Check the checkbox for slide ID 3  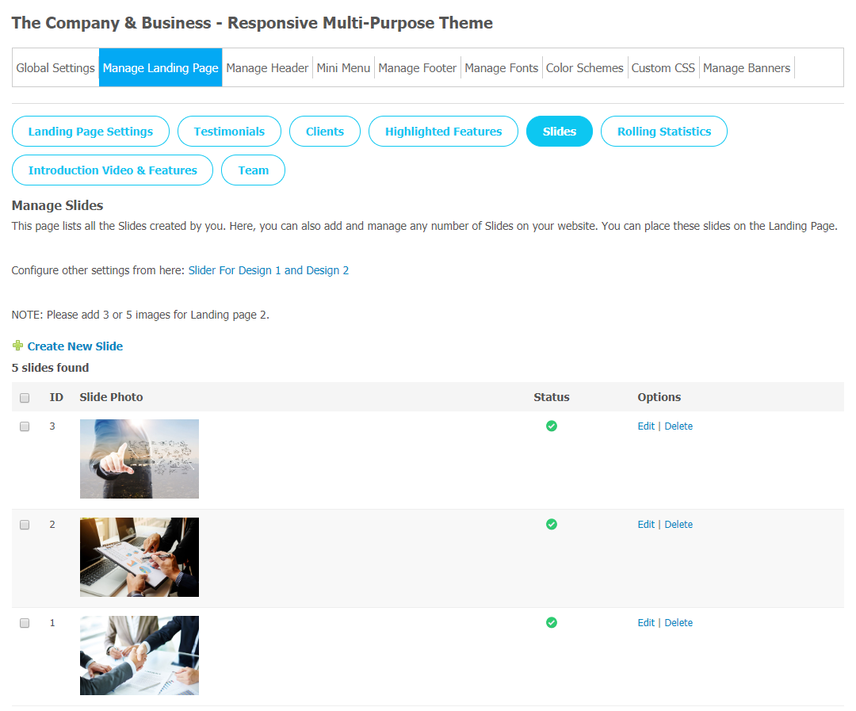pyautogui.click(x=25, y=426)
